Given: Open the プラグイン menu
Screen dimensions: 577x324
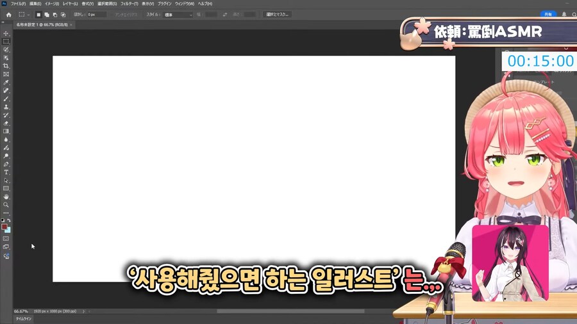Looking at the screenshot, I should pos(165,4).
